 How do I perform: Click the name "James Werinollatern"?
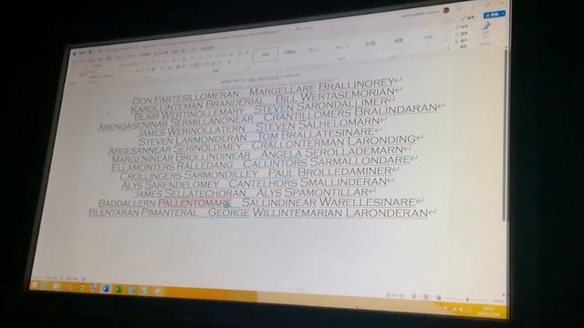click(x=193, y=131)
